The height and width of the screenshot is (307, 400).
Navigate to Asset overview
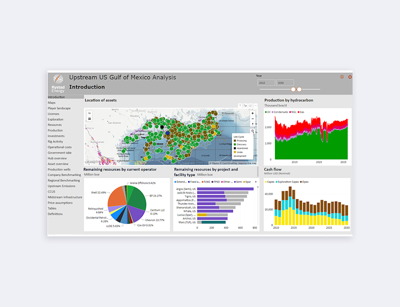coord(58,164)
